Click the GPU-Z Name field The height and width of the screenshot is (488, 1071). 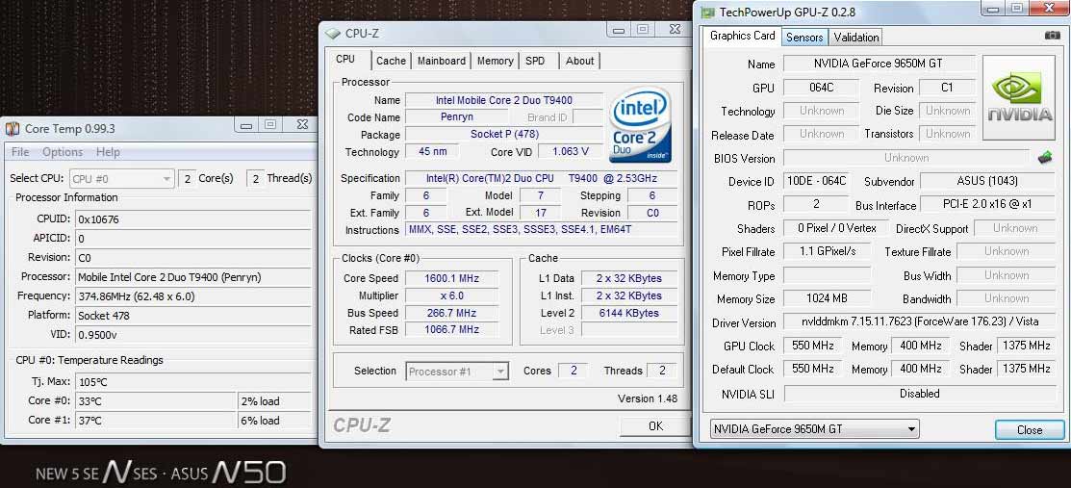(879, 64)
